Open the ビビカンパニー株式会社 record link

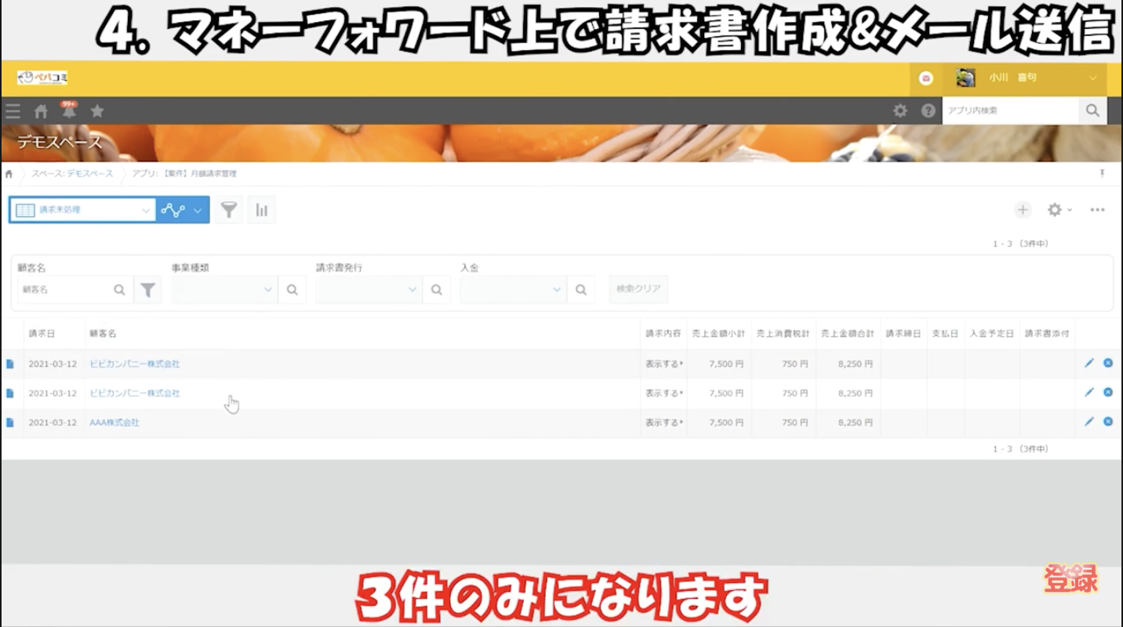click(136, 364)
